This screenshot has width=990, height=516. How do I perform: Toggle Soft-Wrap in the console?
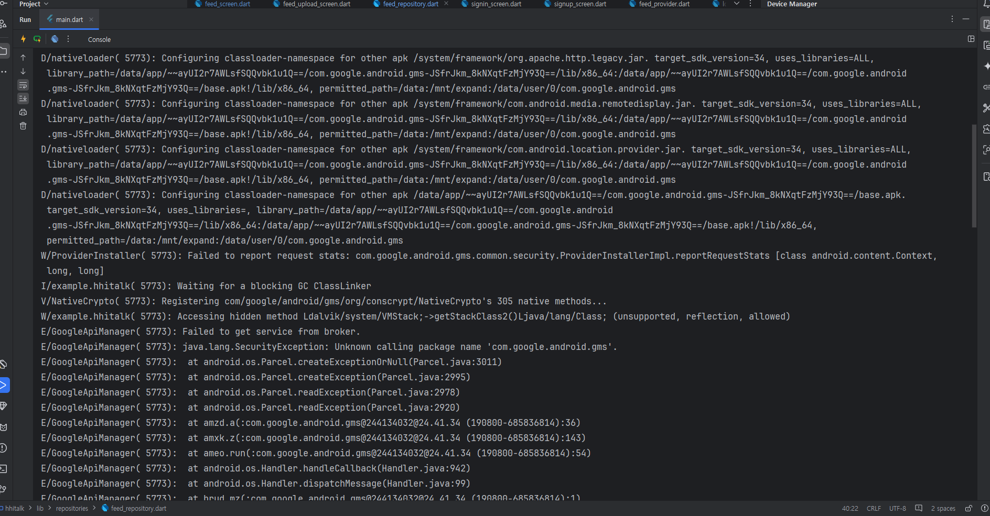(23, 85)
